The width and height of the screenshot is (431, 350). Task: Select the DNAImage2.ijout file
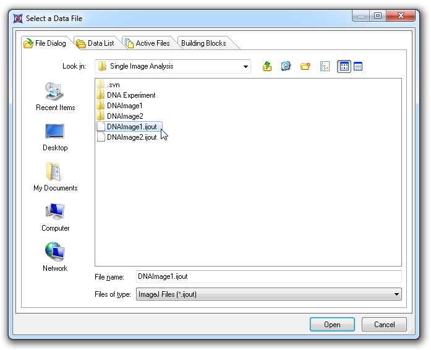[131, 137]
